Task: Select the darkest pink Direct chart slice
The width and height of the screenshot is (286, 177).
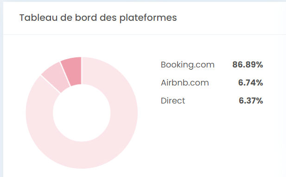Action: click(x=73, y=71)
